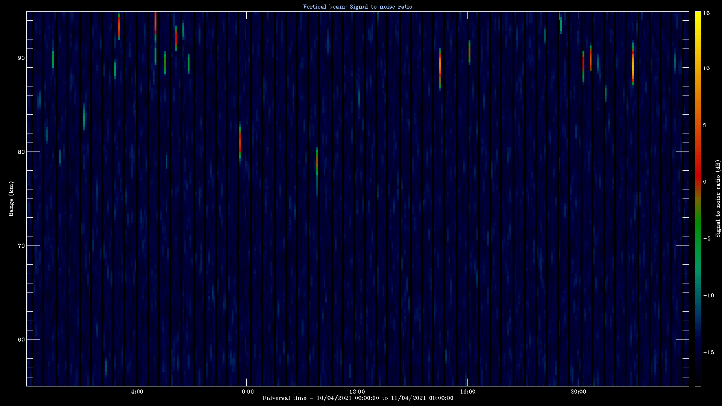Screen dimensions: 722x406
Task: Click the 'Range (km)' y-axis label
Action: point(11,198)
